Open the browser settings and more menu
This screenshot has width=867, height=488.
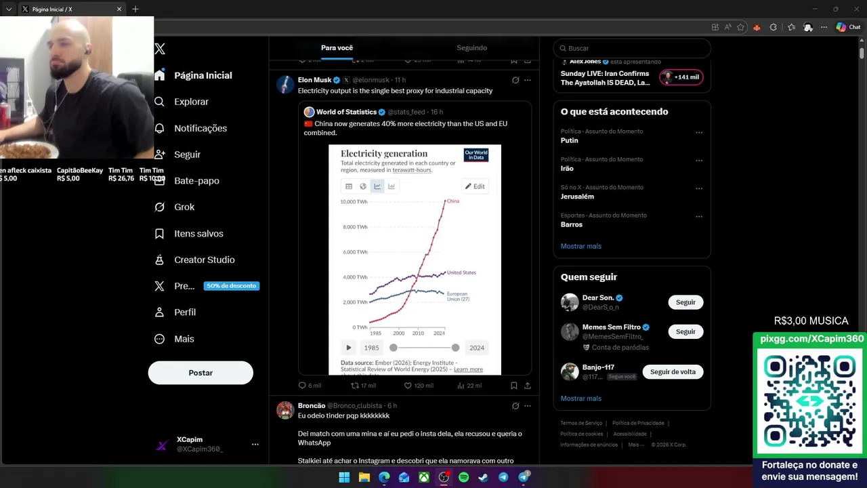(824, 27)
